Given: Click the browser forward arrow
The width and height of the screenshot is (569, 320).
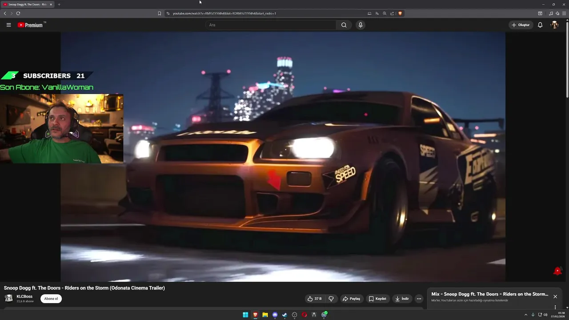Looking at the screenshot, I should (x=12, y=13).
